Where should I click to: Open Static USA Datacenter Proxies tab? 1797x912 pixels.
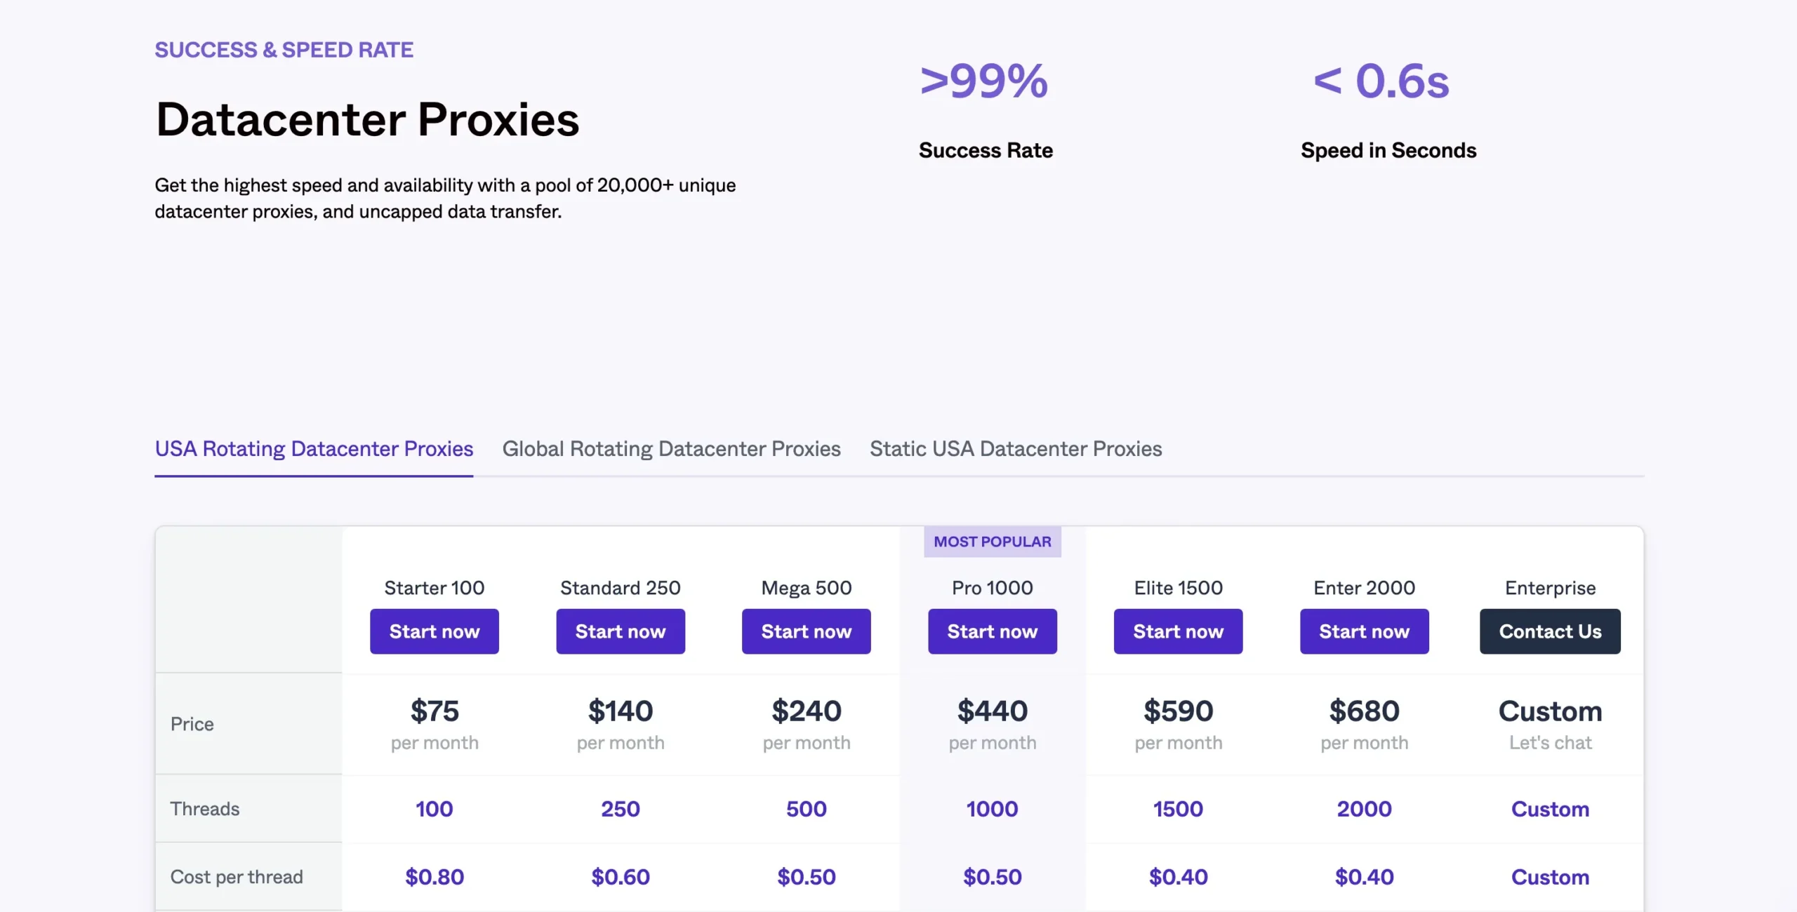(x=1016, y=449)
